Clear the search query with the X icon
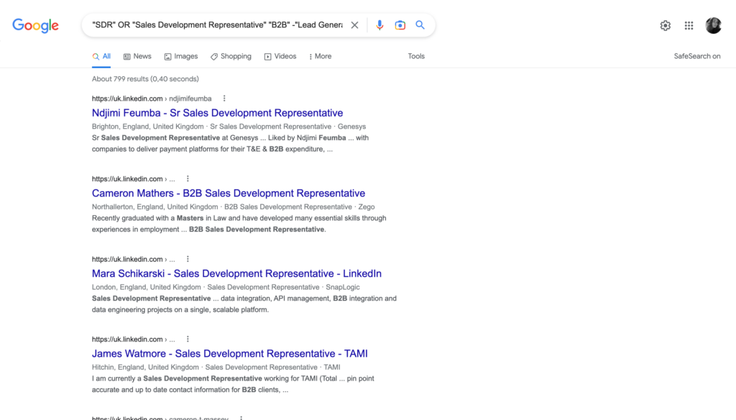 (x=354, y=24)
